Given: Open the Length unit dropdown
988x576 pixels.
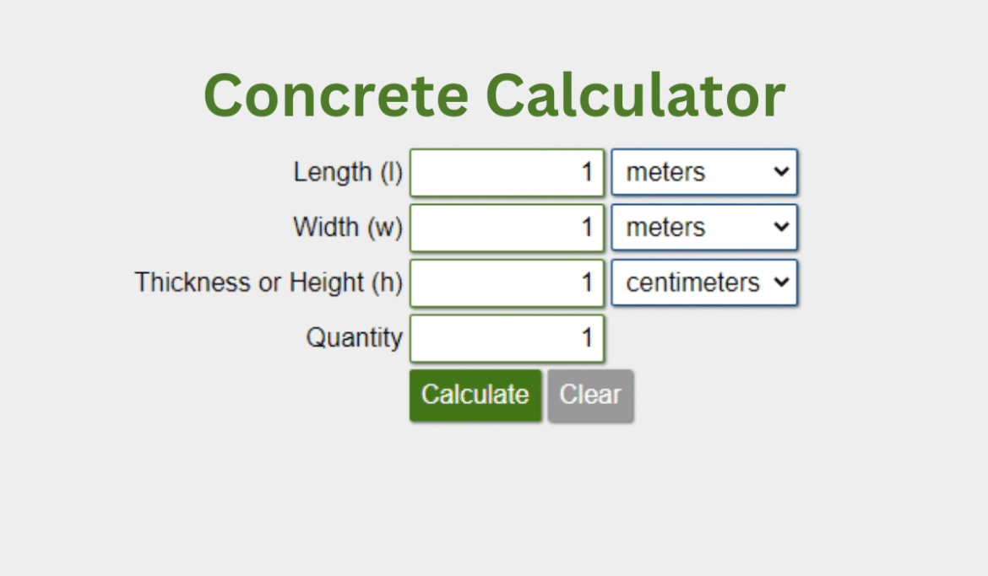Looking at the screenshot, I should [704, 172].
